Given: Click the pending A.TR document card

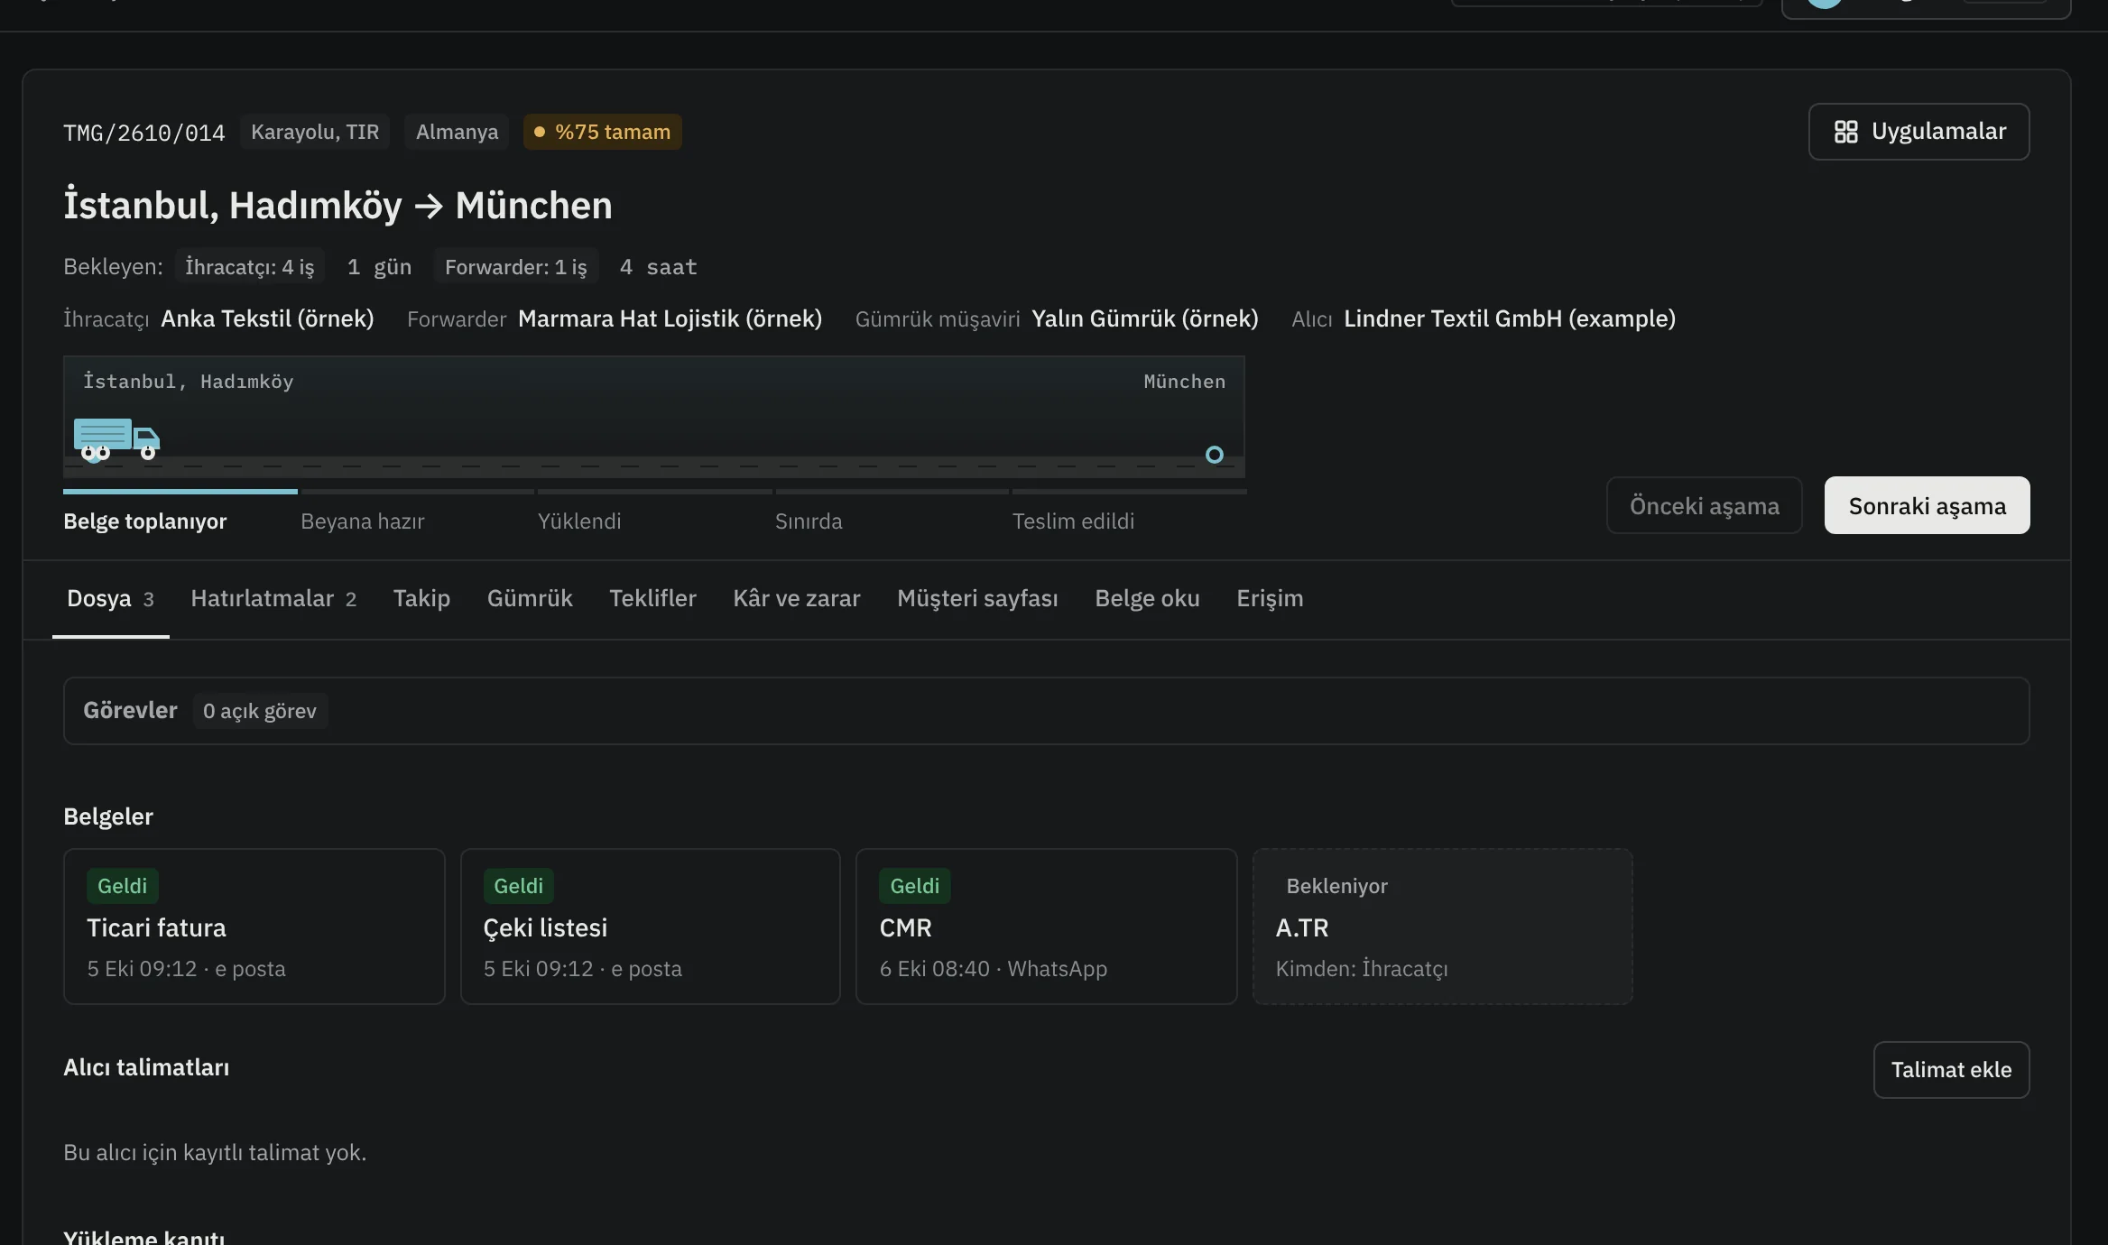Looking at the screenshot, I should (1442, 927).
